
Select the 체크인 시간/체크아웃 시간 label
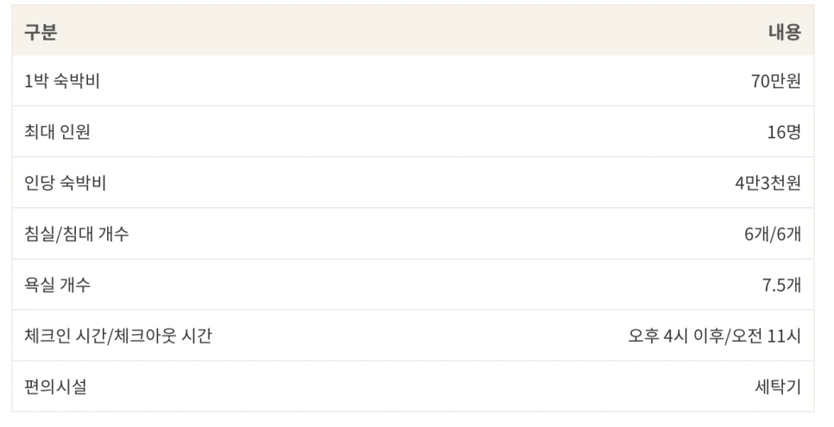click(118, 336)
